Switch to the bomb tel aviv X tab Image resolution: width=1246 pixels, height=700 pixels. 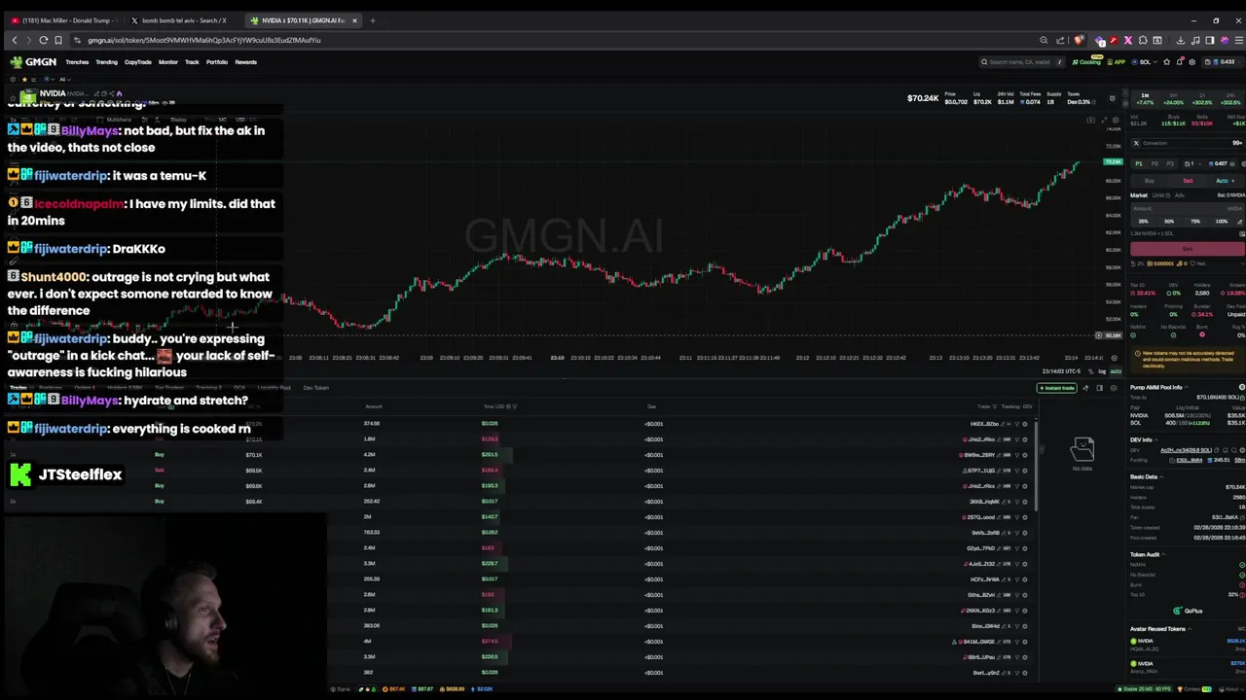184,20
